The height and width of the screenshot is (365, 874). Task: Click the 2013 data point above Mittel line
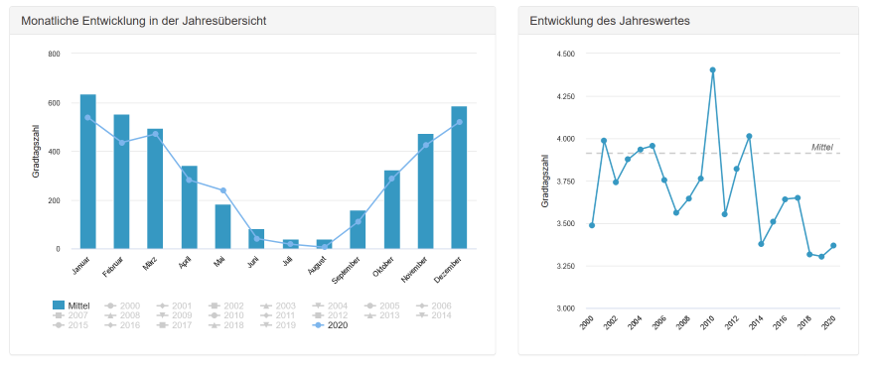point(749,136)
